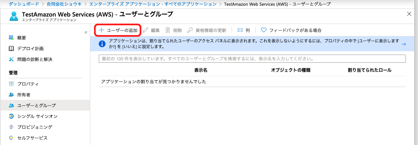Click the breadcrumb text TestAmazon Web Services (AWS) - ユーザーとグループ
The height and width of the screenshot is (145, 418).
point(277,4)
